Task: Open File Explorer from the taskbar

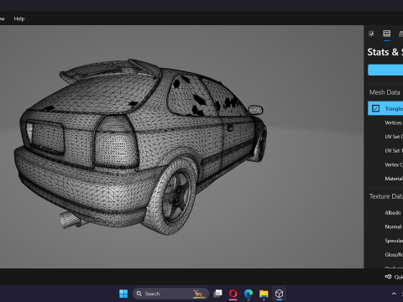Action: click(x=264, y=294)
